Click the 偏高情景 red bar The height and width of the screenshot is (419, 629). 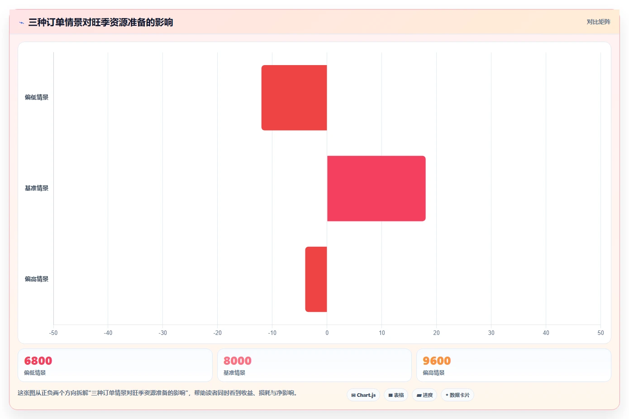(x=316, y=279)
